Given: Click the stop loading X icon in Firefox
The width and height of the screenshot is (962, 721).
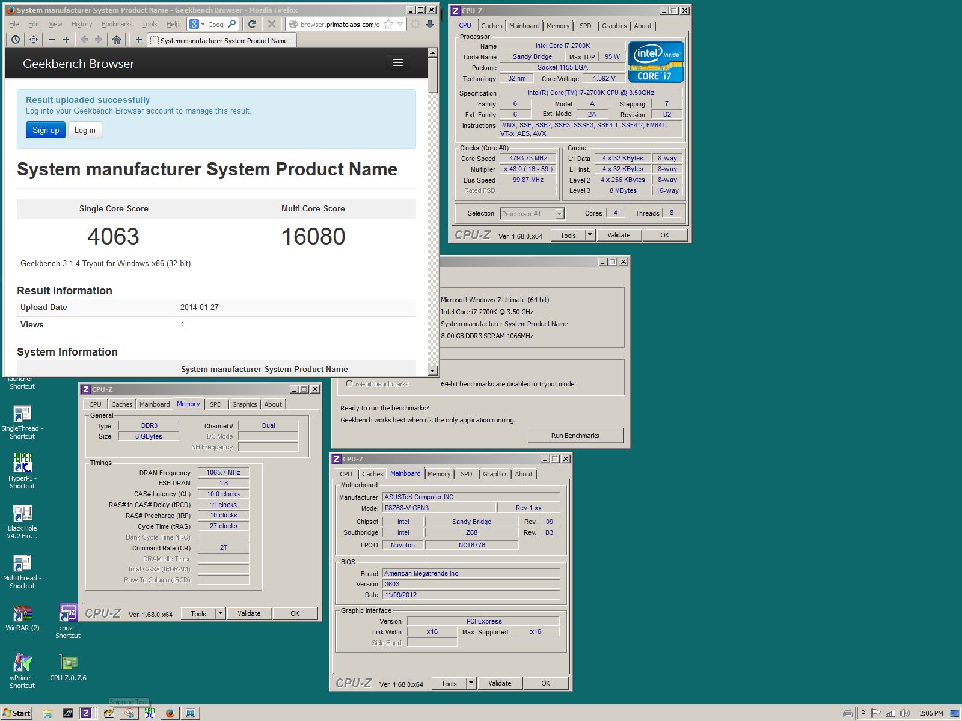Looking at the screenshot, I should [x=272, y=24].
